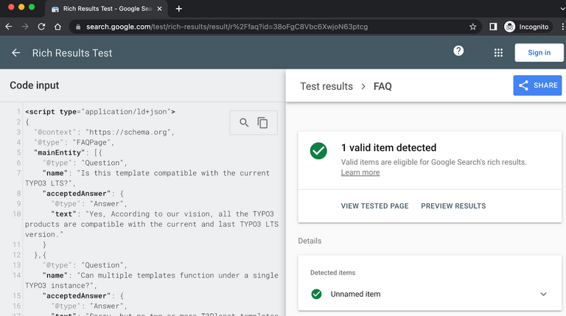This screenshot has height=316, width=566.
Task: Click the SHARE button
Action: 537,85
